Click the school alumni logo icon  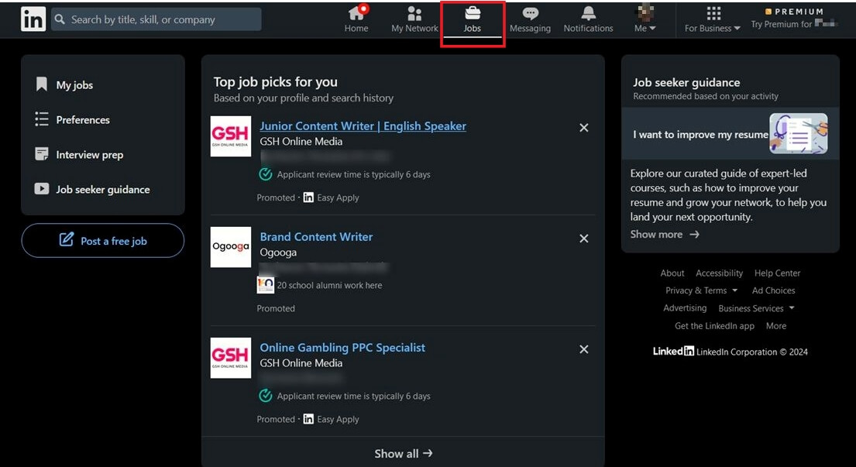pyautogui.click(x=265, y=285)
